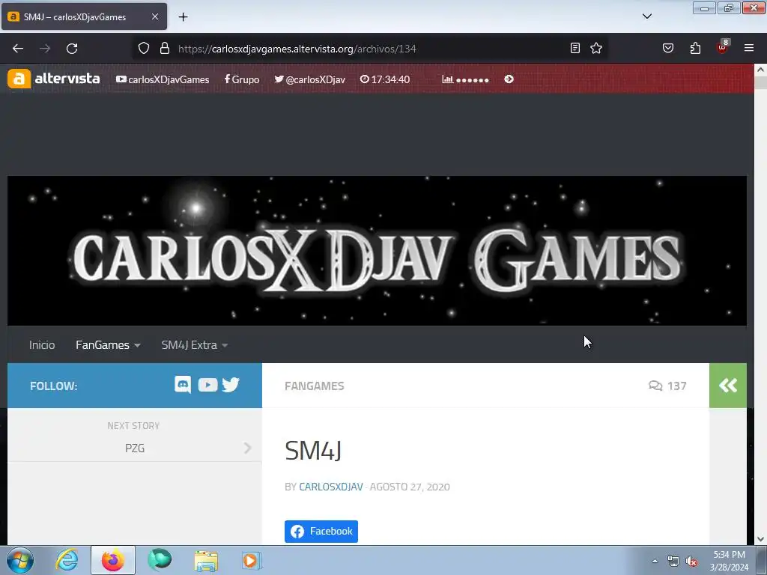Open the media player taskbar icon
767x575 pixels.
(x=252, y=560)
